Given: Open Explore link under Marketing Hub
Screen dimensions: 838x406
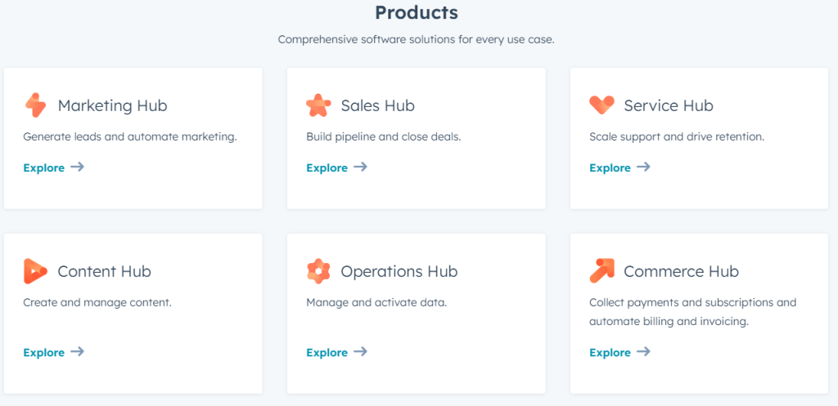Looking at the screenshot, I should 44,167.
